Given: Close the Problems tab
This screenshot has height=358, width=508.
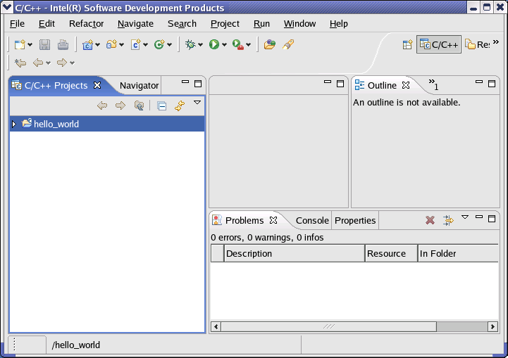Looking at the screenshot, I should coord(273,220).
